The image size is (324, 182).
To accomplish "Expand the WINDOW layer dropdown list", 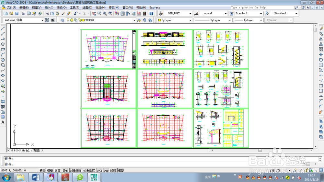I will (134, 20).
